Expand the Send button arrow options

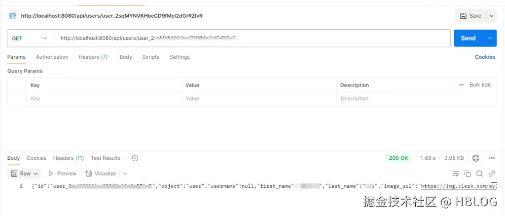pyautogui.click(x=490, y=38)
